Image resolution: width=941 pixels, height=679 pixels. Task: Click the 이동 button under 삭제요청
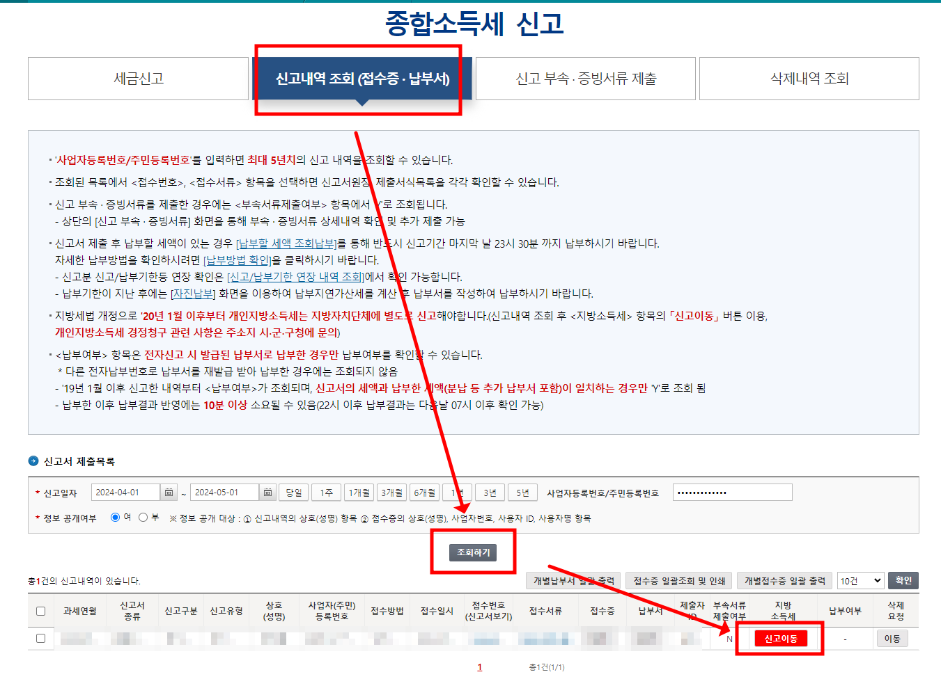[x=894, y=637]
